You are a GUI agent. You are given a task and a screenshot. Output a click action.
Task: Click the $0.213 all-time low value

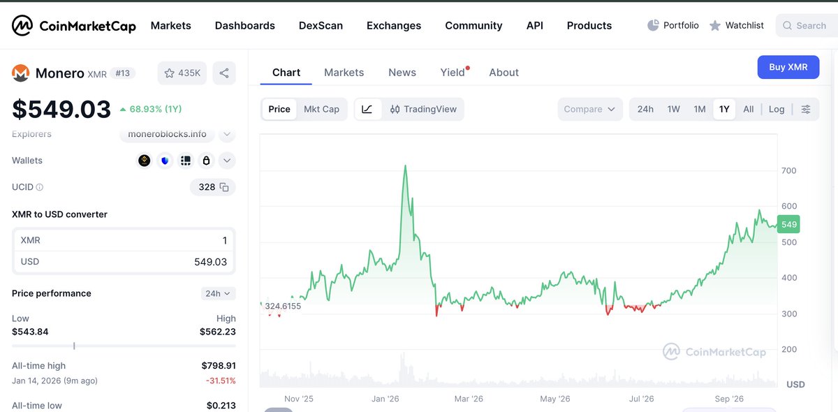pos(221,406)
